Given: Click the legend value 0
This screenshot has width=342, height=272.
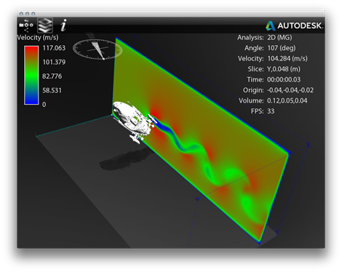Looking at the screenshot, I should (x=44, y=105).
